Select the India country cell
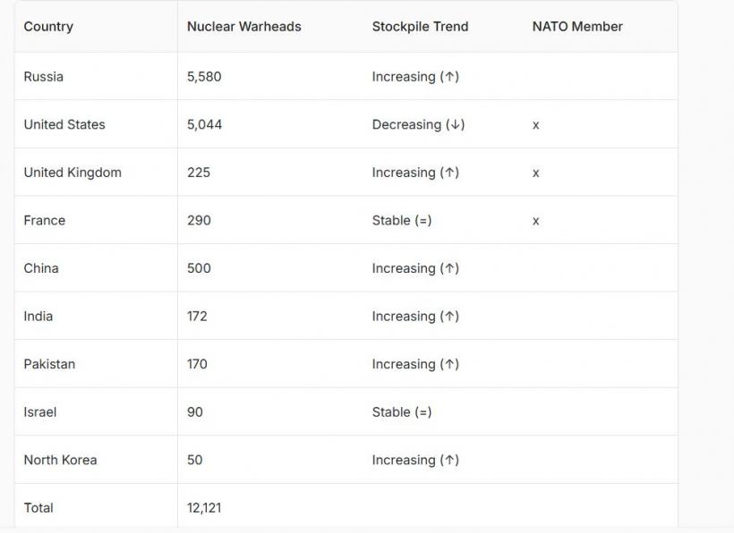 (x=38, y=317)
